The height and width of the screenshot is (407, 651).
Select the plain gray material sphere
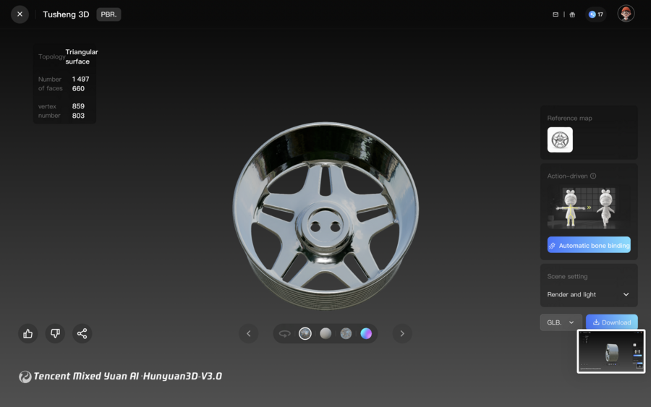point(325,333)
